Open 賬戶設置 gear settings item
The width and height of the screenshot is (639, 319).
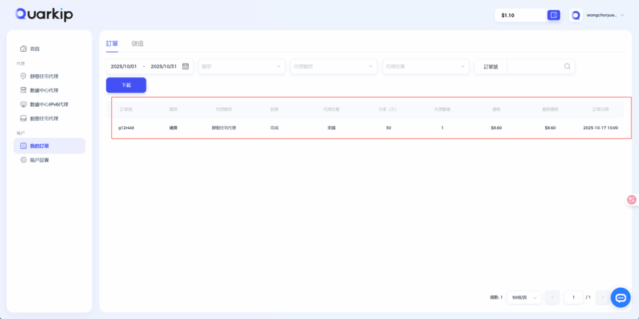point(39,160)
